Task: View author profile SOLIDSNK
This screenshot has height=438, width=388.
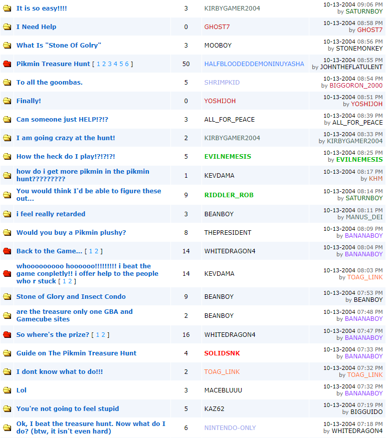Action: pos(222,353)
